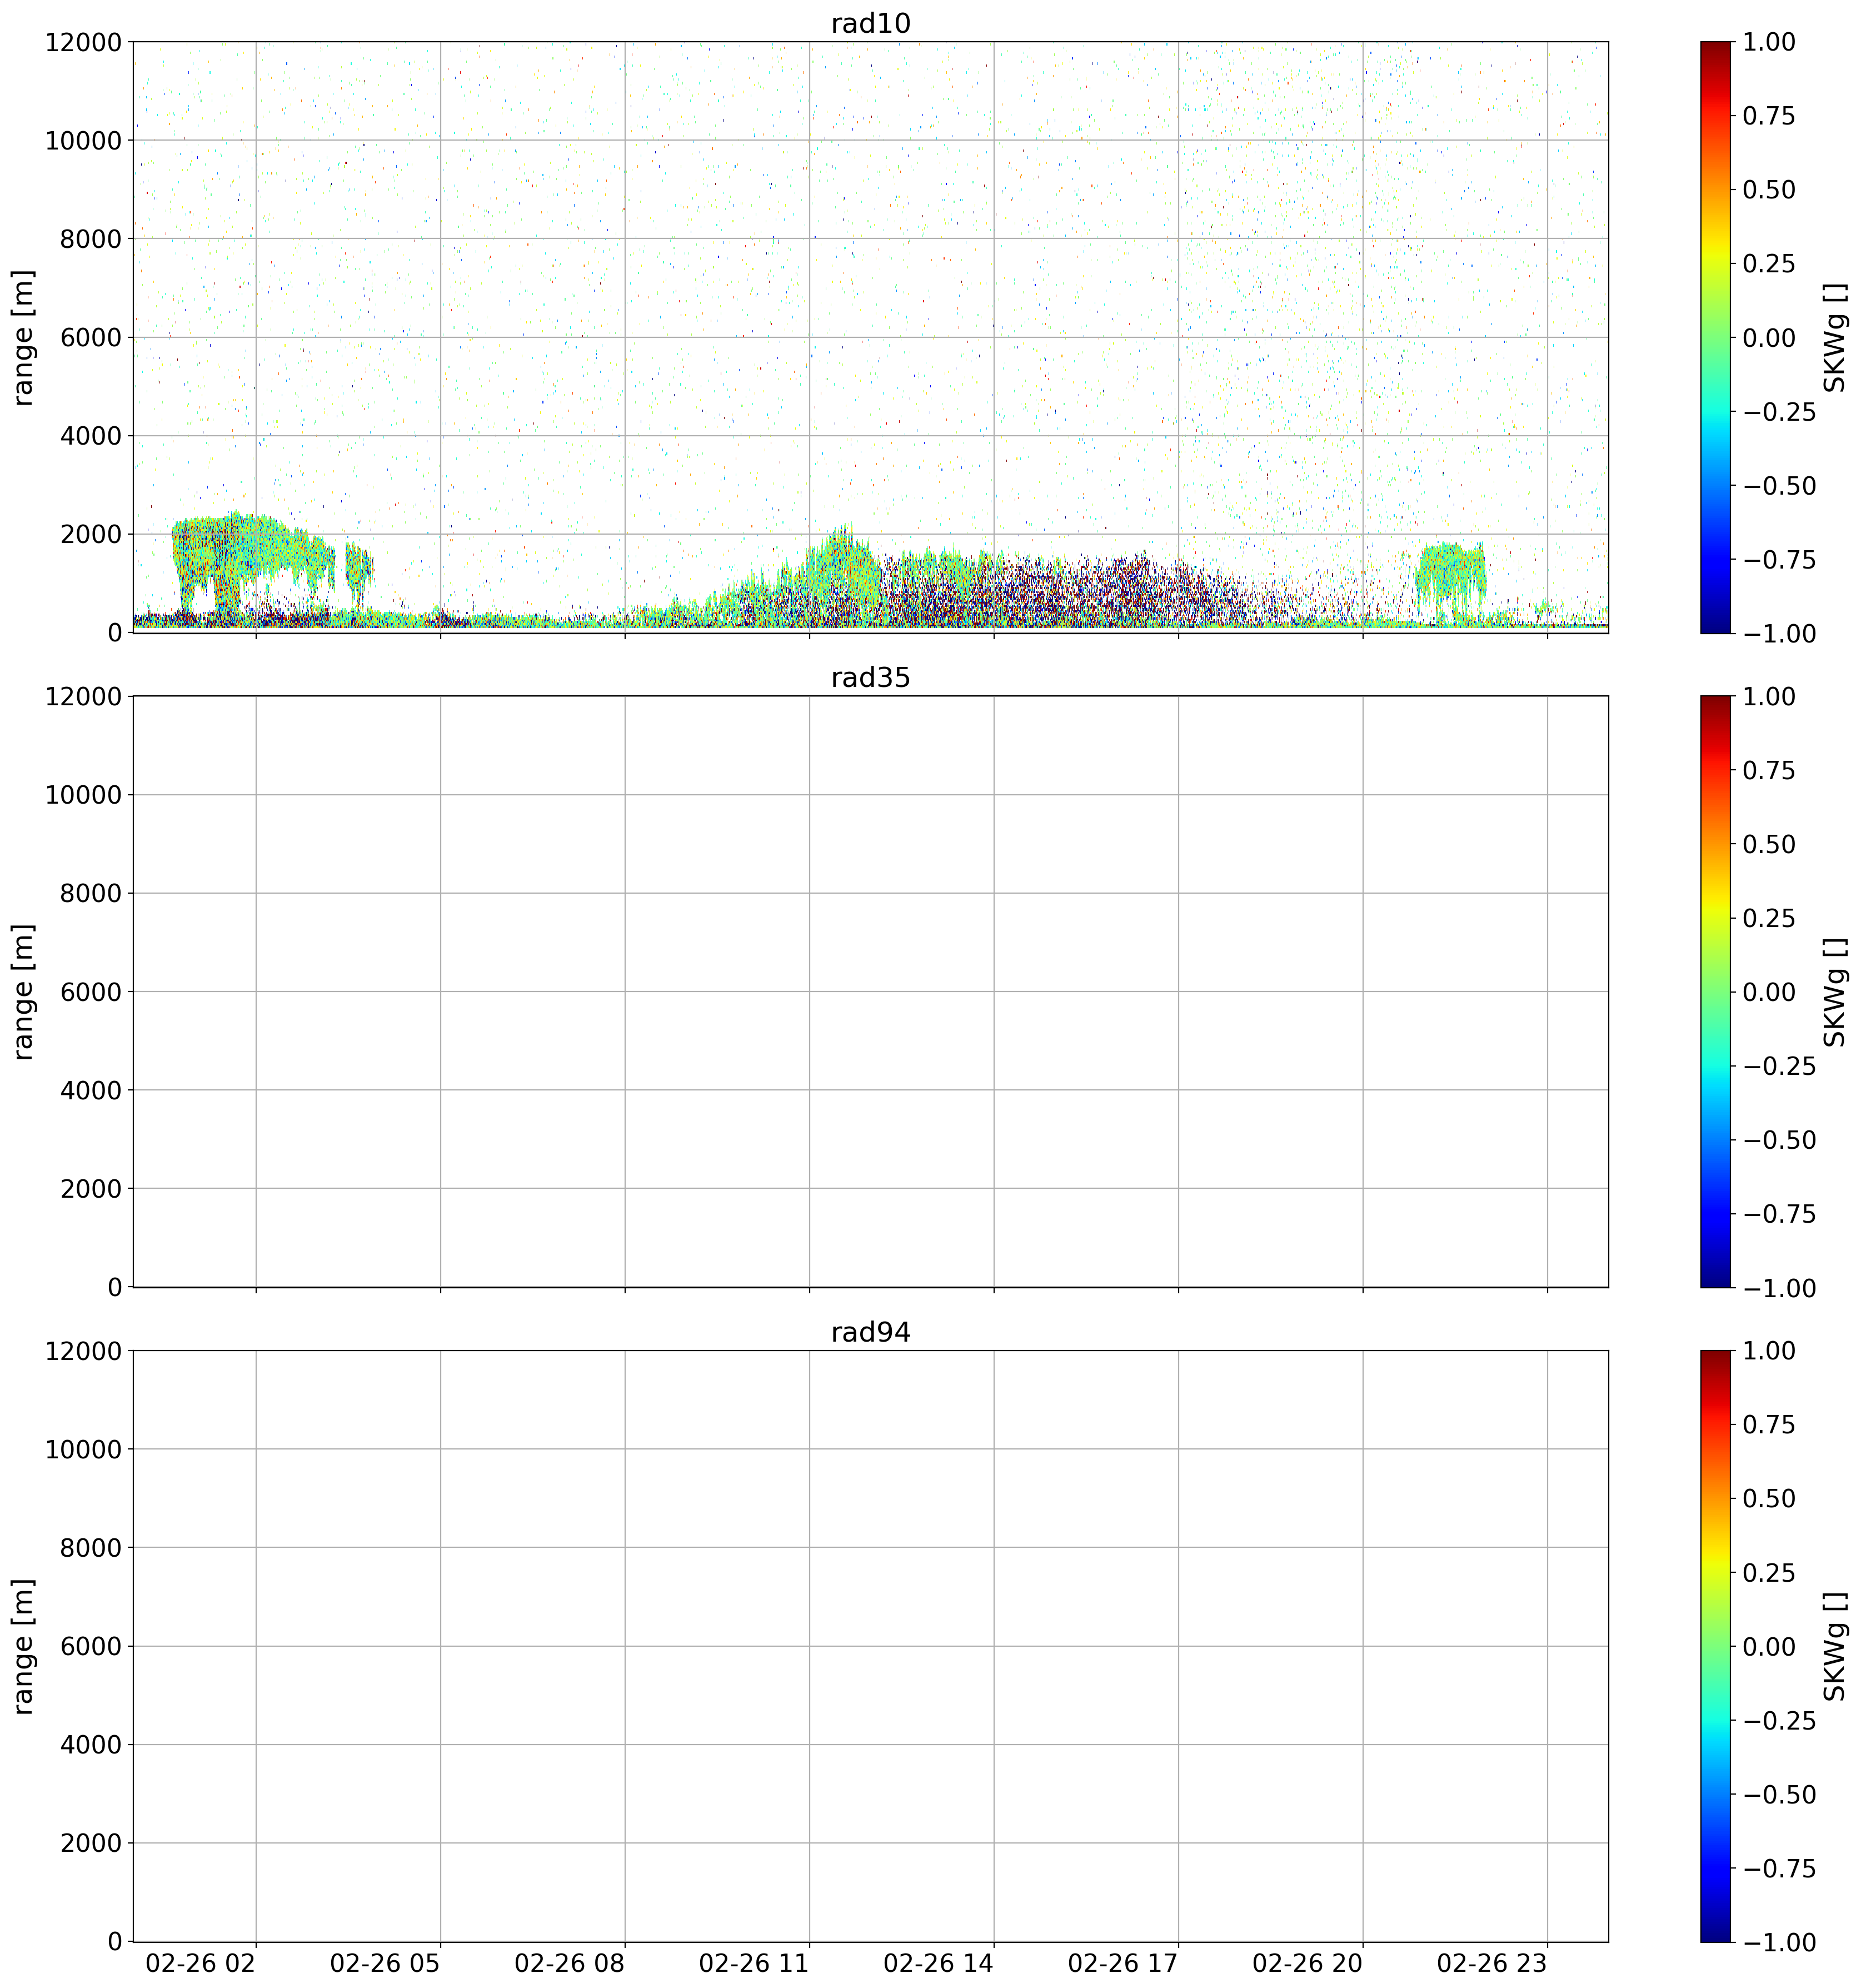The height and width of the screenshot is (1988, 1861).
Task: Click the x-axis label 02-26 05
Action: tap(385, 1964)
